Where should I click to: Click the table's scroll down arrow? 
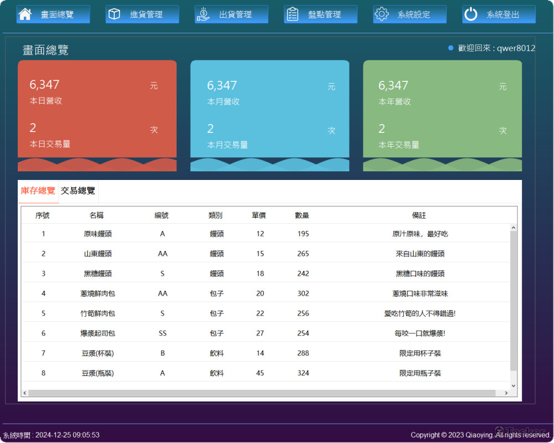[x=513, y=385]
